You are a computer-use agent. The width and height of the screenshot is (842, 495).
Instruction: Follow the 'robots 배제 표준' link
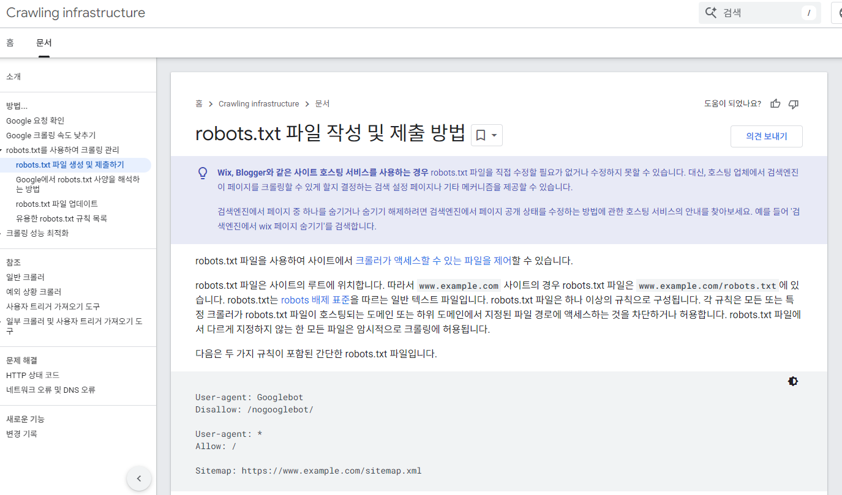(x=315, y=300)
